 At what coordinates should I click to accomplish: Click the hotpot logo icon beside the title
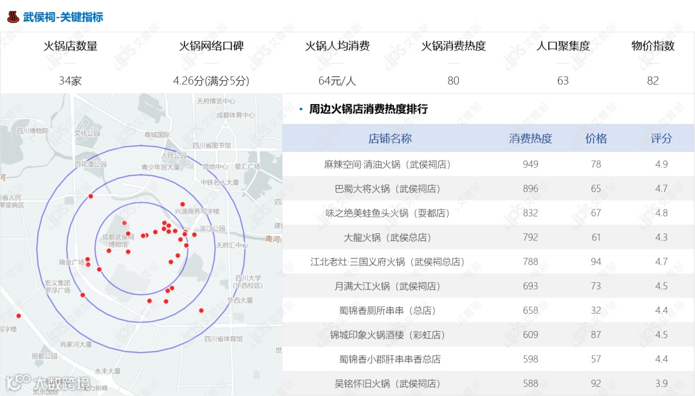point(14,17)
